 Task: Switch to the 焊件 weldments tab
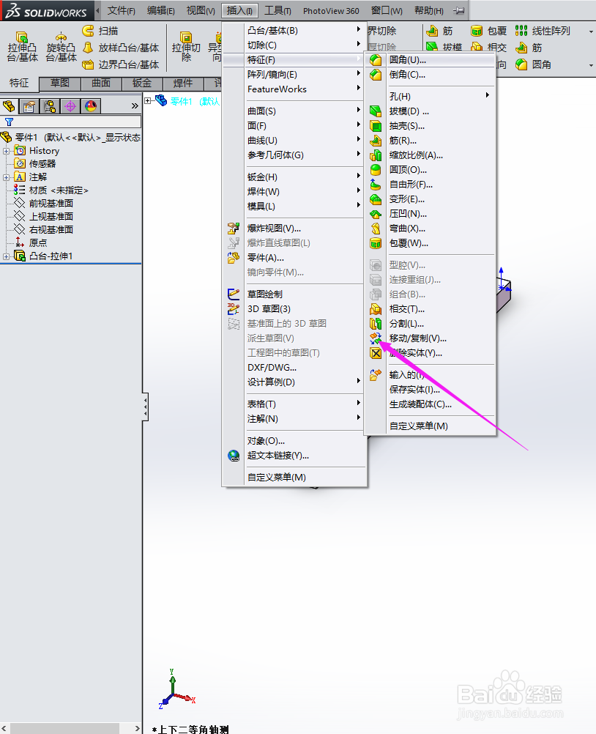click(183, 84)
